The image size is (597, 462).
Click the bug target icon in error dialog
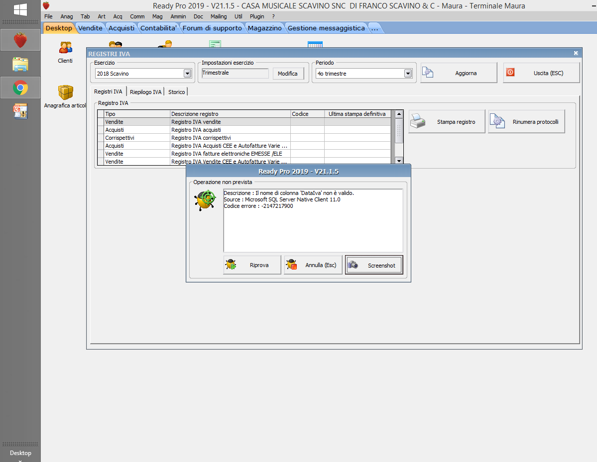(205, 200)
